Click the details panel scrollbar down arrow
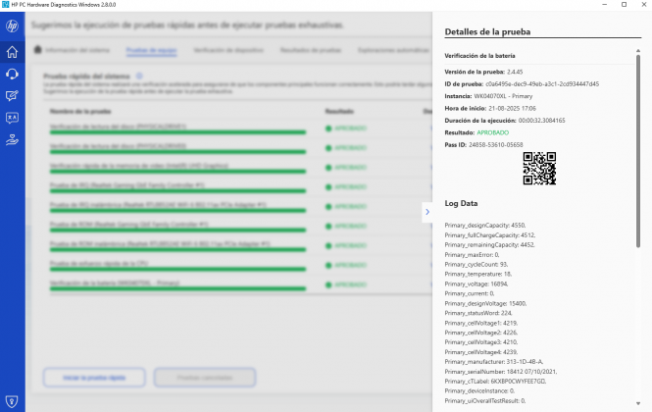Viewport: 652px width, 412px height. 638,403
